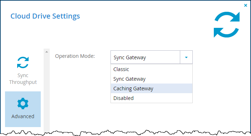Screen dimensions: 251x136
Task: Select the Advanced tab label text
Action: point(23,116)
